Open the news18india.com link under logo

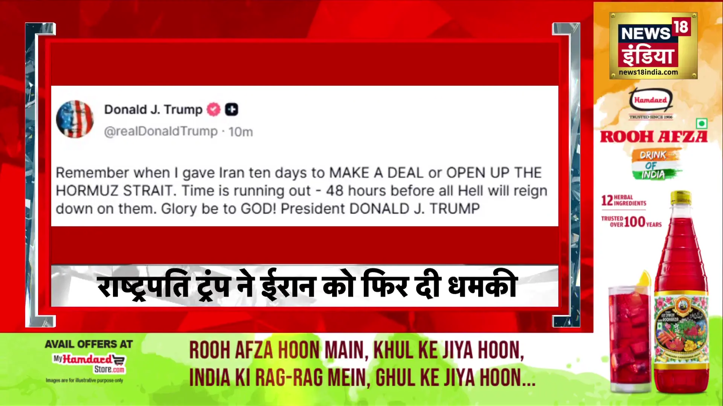coord(648,72)
